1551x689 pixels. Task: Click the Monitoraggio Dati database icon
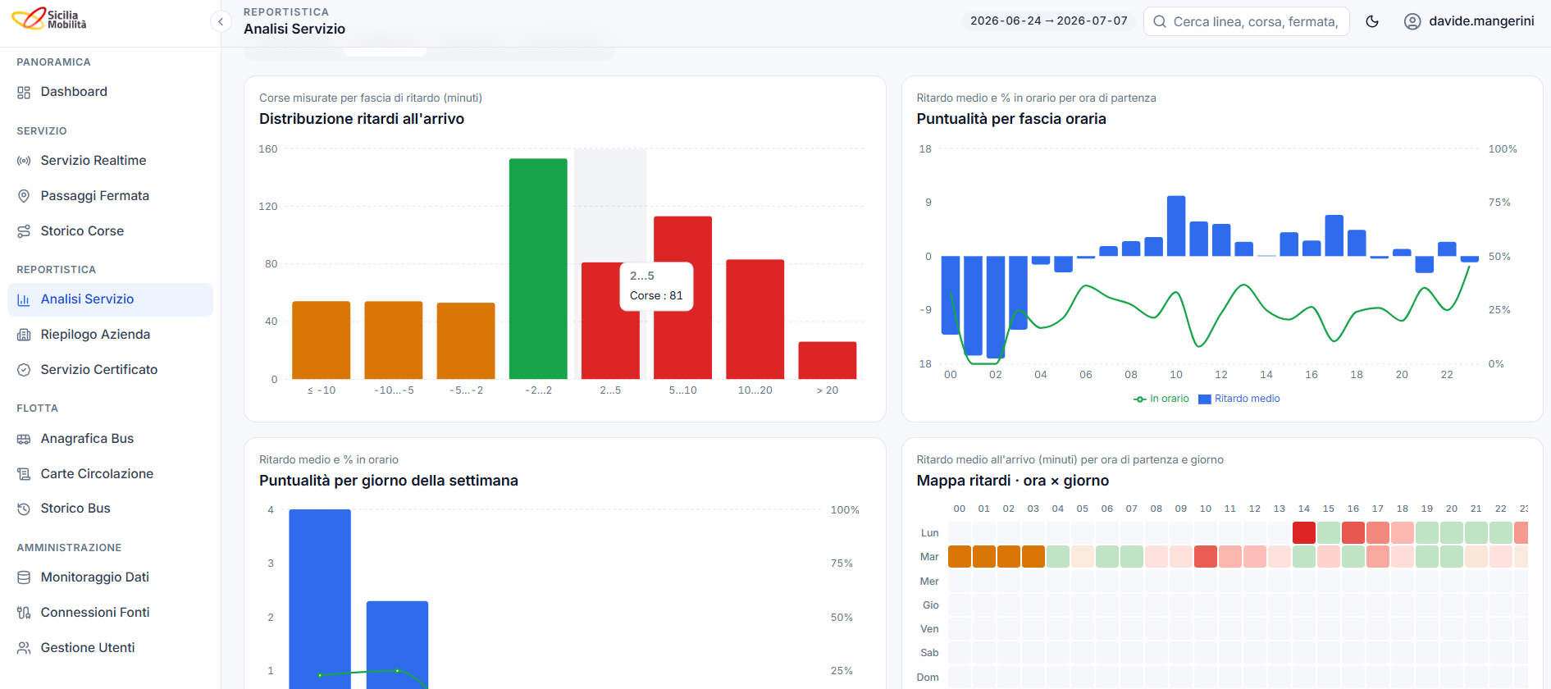(24, 577)
